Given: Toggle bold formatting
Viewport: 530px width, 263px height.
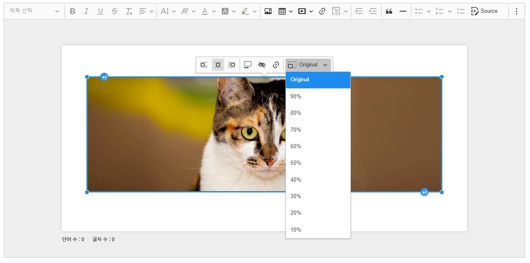Looking at the screenshot, I should [73, 11].
